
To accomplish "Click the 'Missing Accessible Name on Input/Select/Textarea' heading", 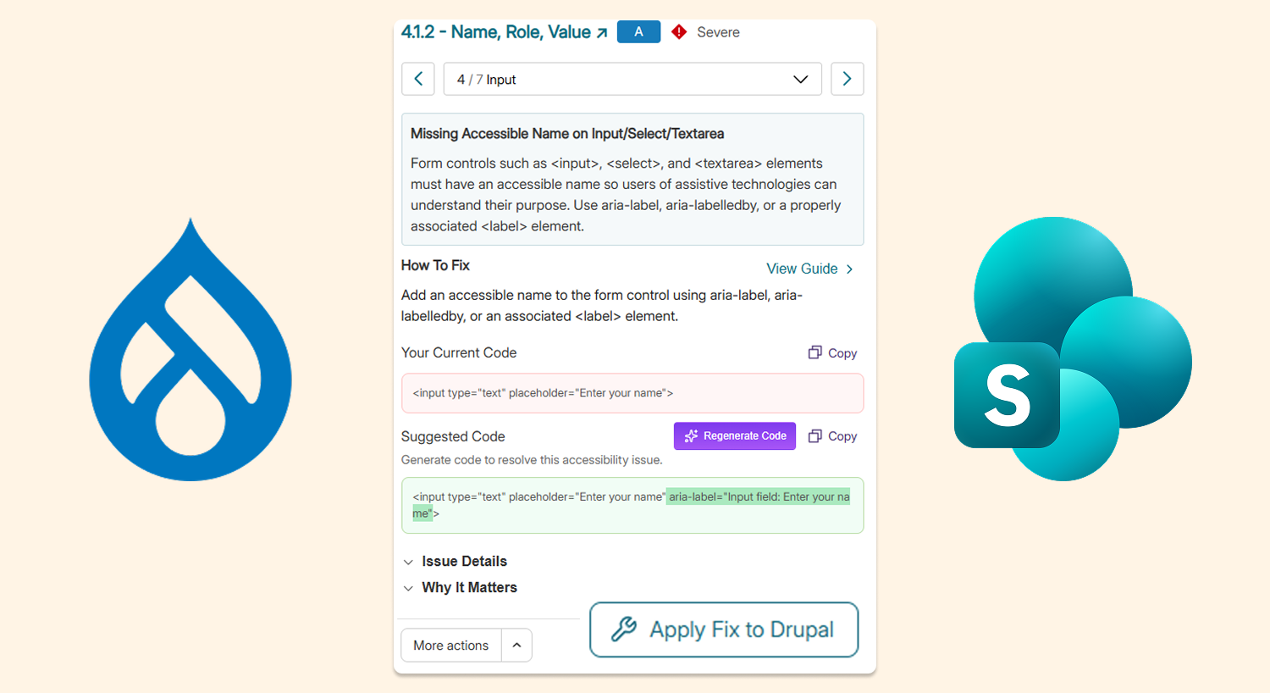I will 567,134.
